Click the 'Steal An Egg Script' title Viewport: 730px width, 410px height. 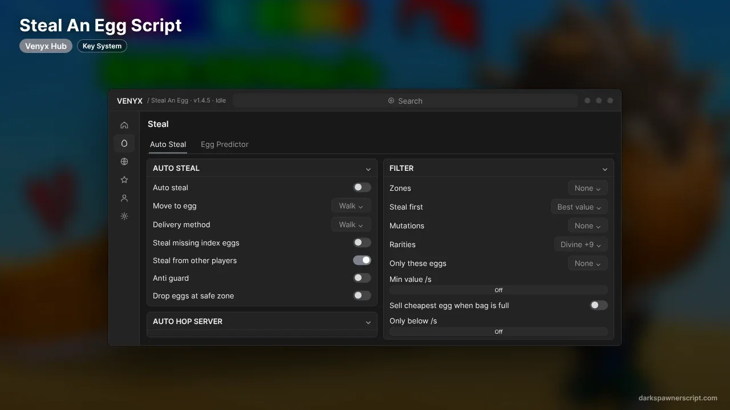(100, 26)
